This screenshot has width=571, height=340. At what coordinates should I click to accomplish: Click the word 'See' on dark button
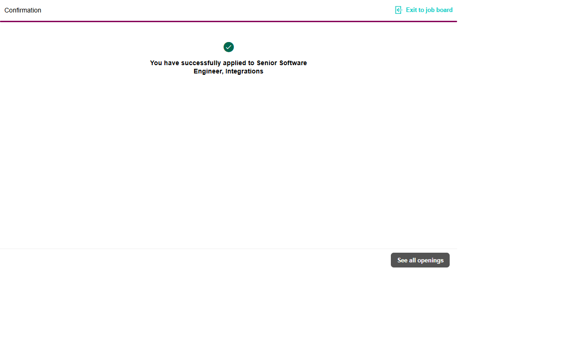pos(402,260)
